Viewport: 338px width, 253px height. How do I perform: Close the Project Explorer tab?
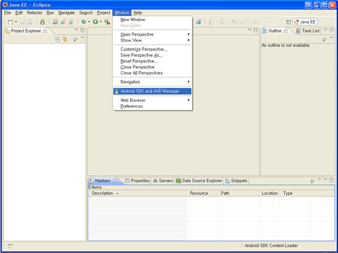(45, 31)
